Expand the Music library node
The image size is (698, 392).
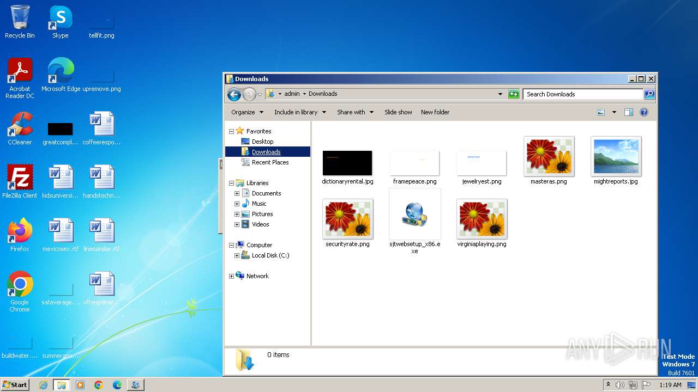pos(237,204)
